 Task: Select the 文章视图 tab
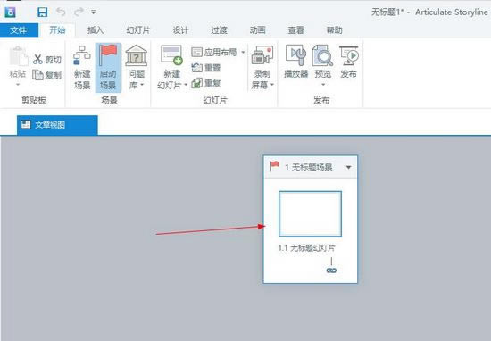(57, 125)
